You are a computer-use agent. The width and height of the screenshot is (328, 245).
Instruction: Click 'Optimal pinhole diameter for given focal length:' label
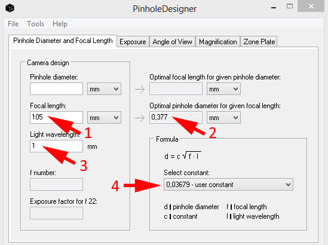coord(215,106)
